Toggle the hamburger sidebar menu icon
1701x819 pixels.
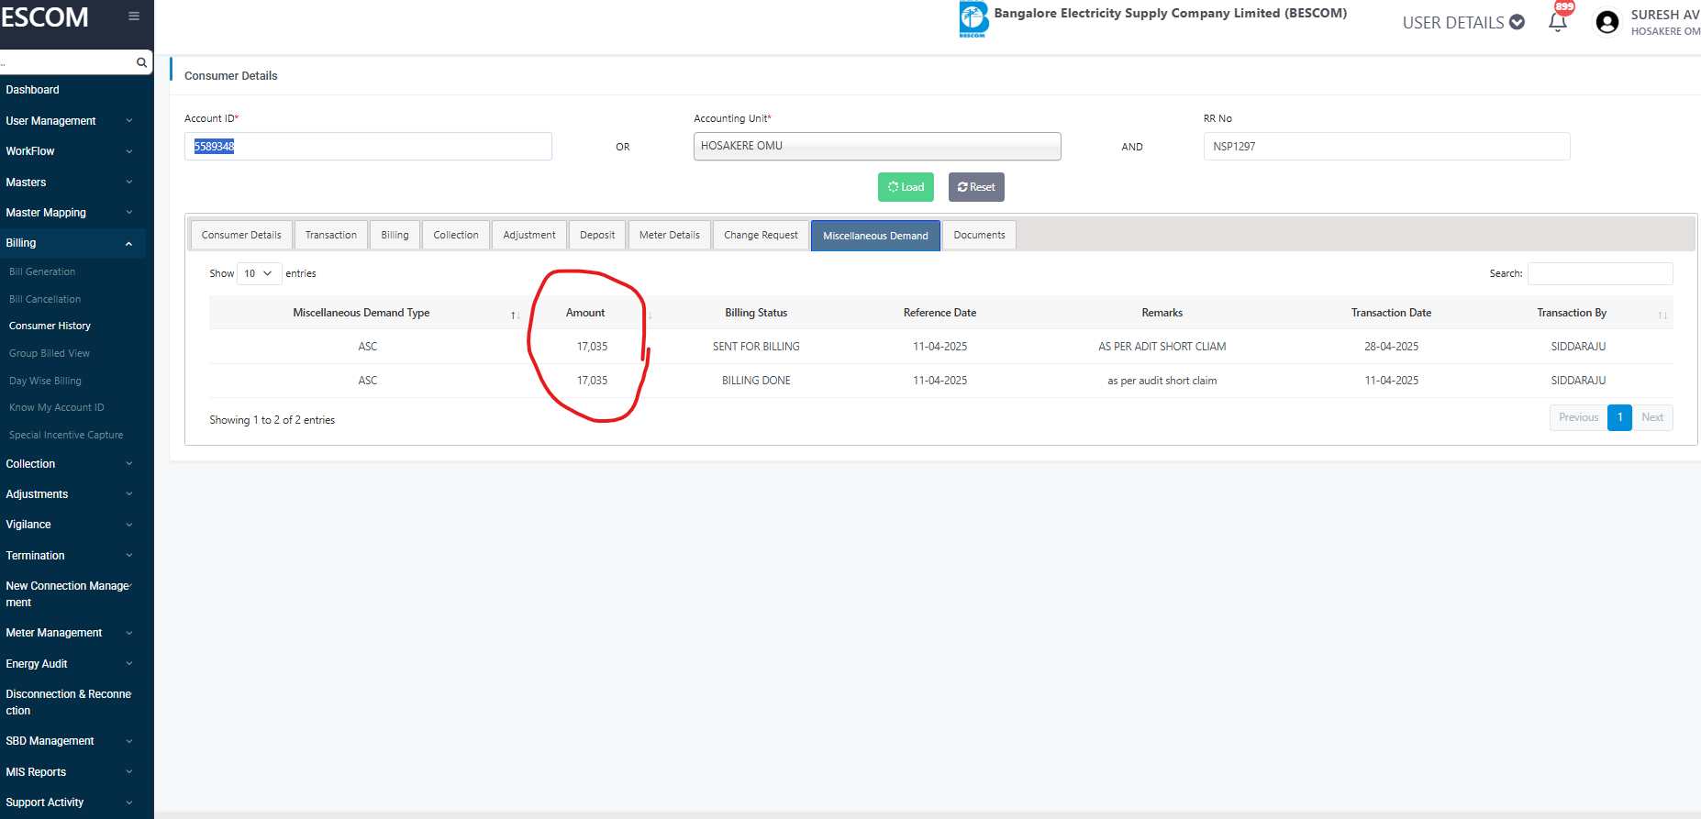[134, 16]
